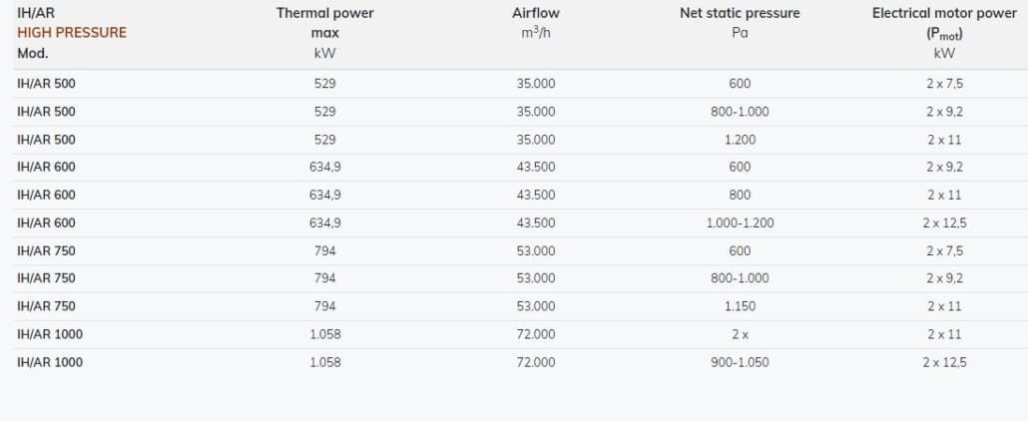Screen dimensions: 1028x421
Task: Click the HIGH PRESSURE heading text
Action: [72, 33]
